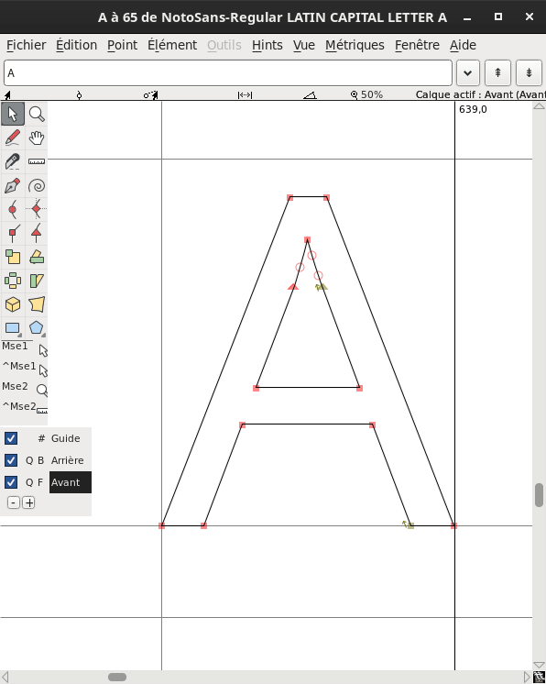Pick the hand scroll tool

point(36,138)
